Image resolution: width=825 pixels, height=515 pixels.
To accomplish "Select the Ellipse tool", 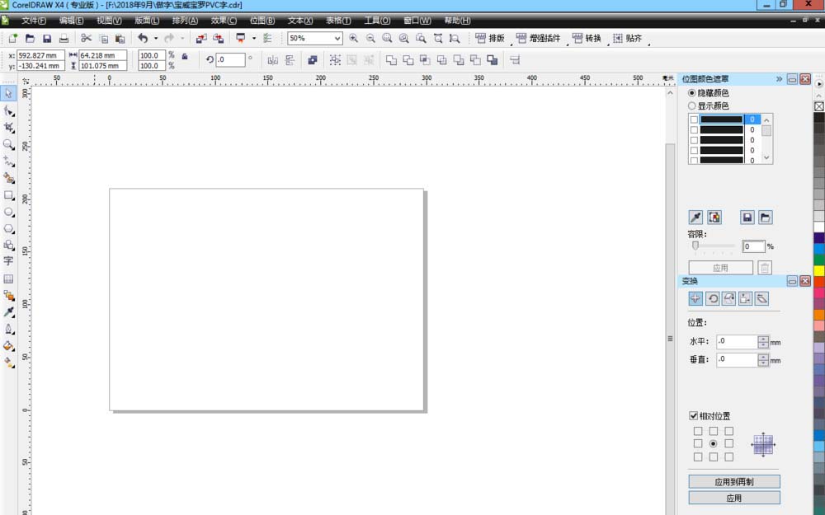I will [8, 213].
